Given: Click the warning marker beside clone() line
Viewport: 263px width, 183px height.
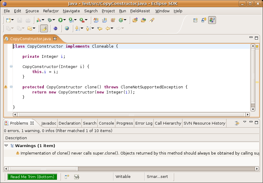Looking at the screenshot, I should pyautogui.click(x=6, y=87).
